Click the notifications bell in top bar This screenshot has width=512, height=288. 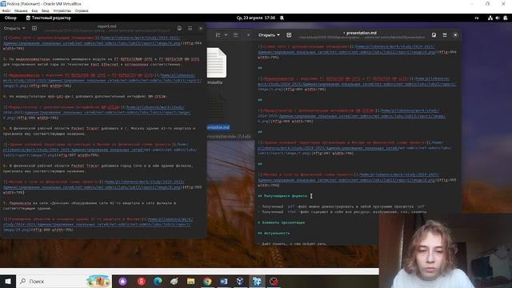click(x=282, y=18)
